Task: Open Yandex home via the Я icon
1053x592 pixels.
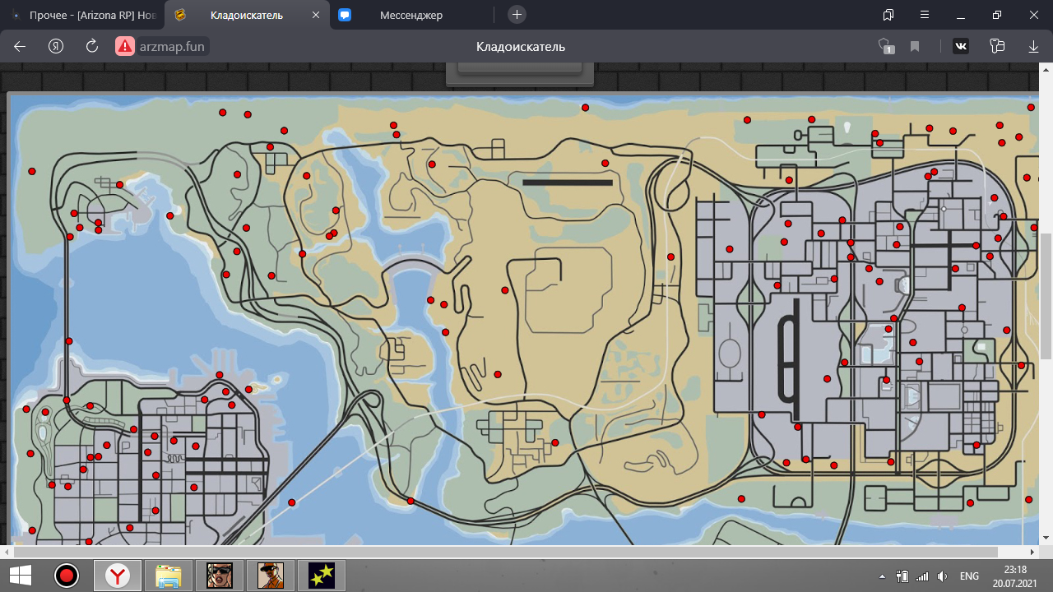Action: coord(56,47)
